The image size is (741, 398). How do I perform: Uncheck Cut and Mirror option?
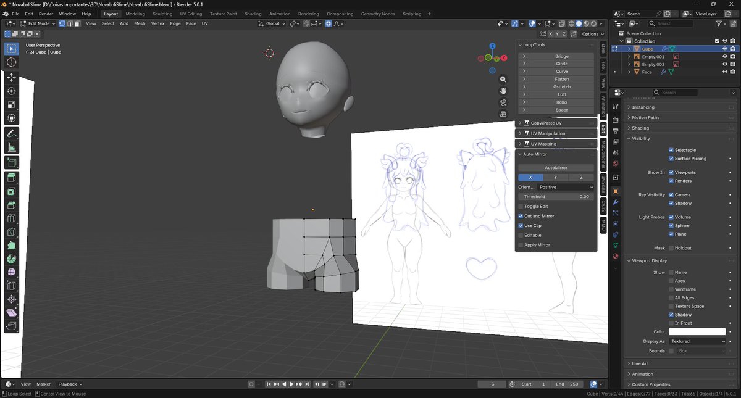tap(521, 216)
